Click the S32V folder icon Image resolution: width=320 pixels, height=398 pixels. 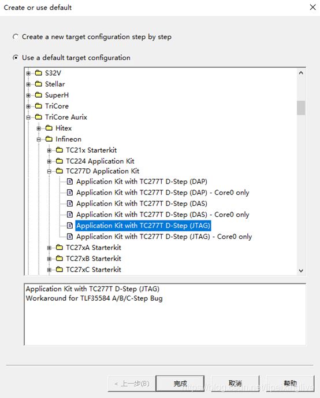pos(39,73)
